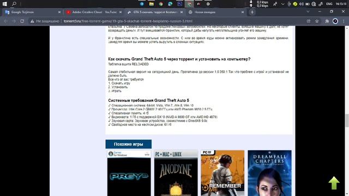Open the Dreamfall Chapters game thumbnail

coord(269,173)
